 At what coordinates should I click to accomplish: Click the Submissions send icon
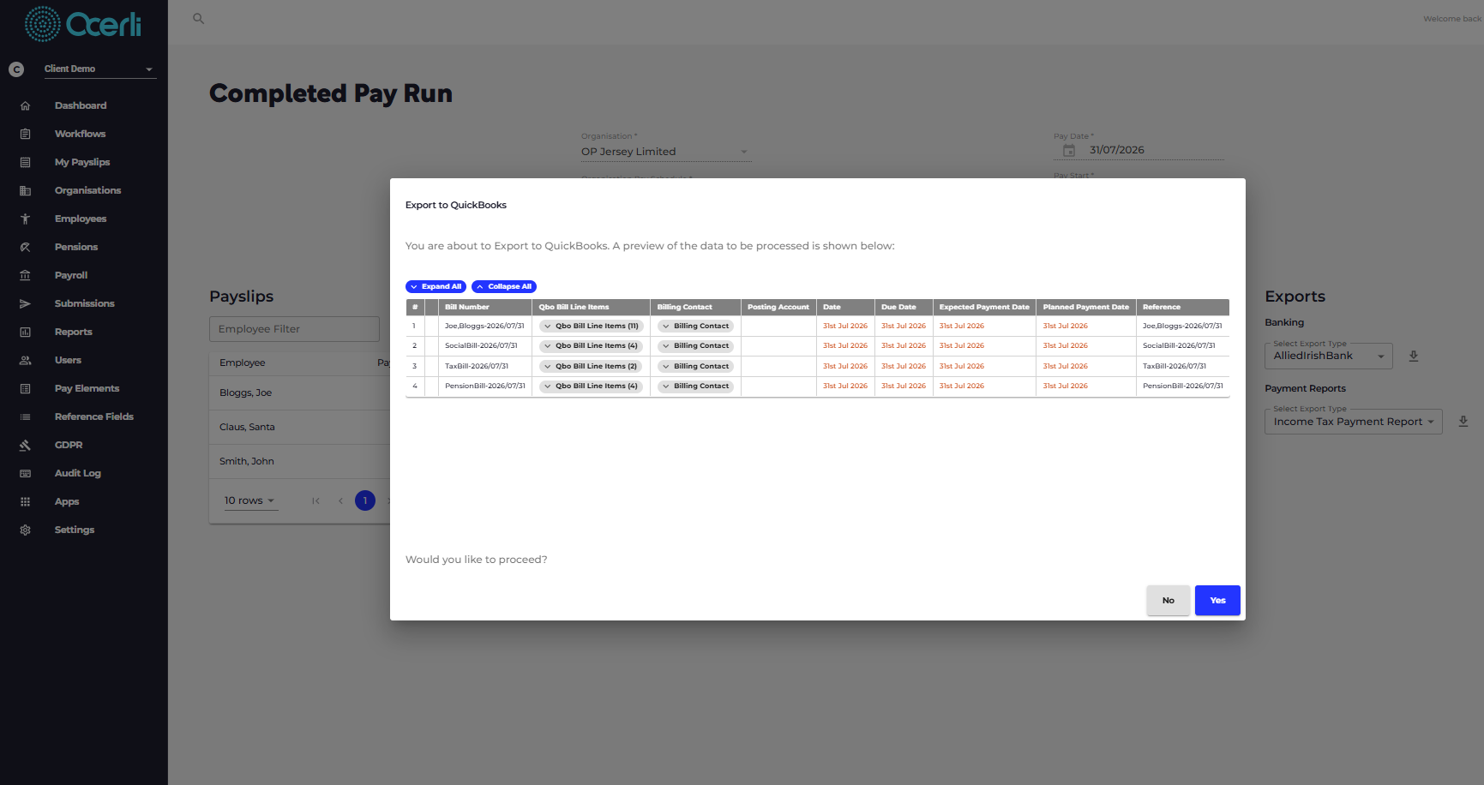[x=25, y=303]
